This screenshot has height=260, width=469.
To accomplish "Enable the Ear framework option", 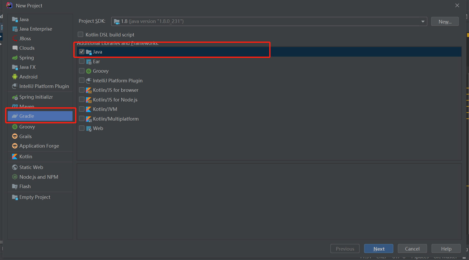I will [82, 61].
